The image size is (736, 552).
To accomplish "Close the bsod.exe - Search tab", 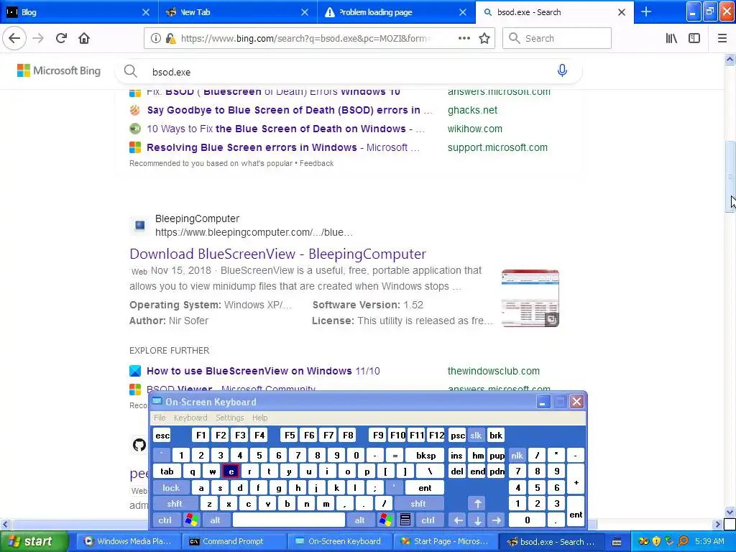I will pyautogui.click(x=622, y=12).
